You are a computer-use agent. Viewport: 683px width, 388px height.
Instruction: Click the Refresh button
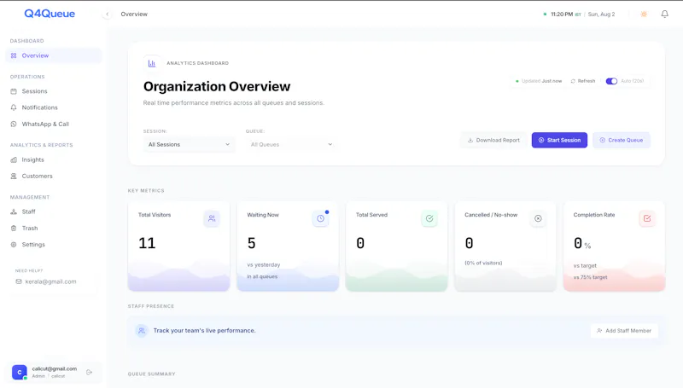[583, 81]
